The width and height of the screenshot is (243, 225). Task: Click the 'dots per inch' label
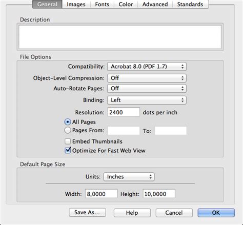[x=160, y=112]
